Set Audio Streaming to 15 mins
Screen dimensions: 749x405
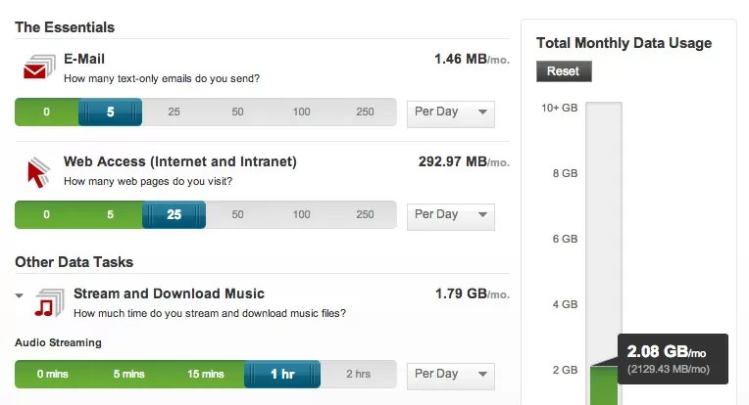tap(206, 374)
